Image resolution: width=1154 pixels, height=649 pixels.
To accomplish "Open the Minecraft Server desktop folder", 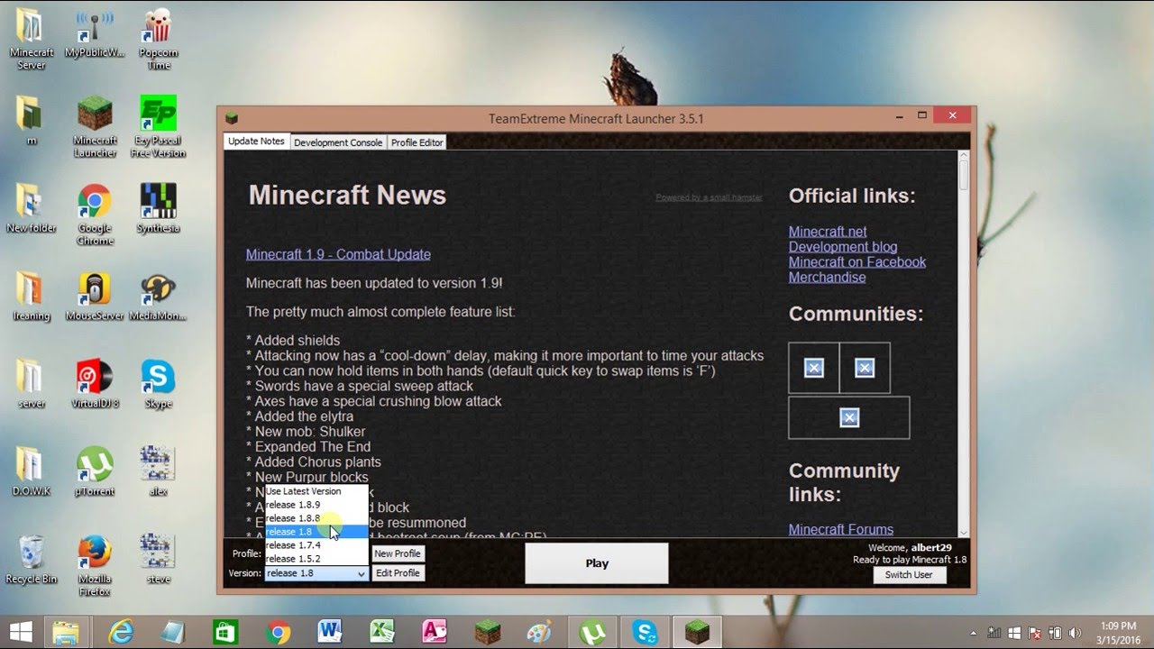I will [32, 40].
